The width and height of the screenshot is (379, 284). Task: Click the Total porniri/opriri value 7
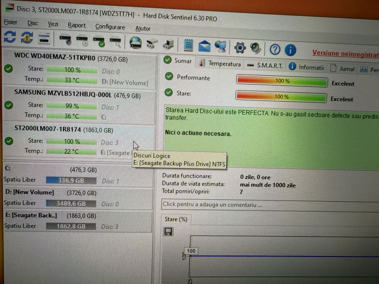tap(241, 192)
